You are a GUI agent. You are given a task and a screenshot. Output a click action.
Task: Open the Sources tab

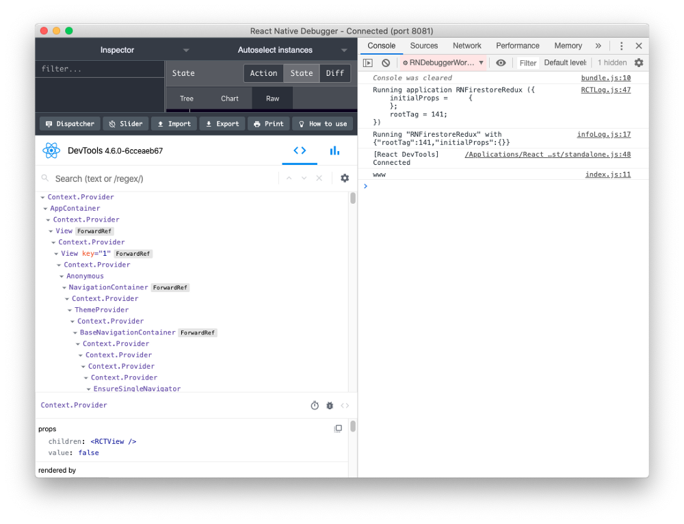423,45
